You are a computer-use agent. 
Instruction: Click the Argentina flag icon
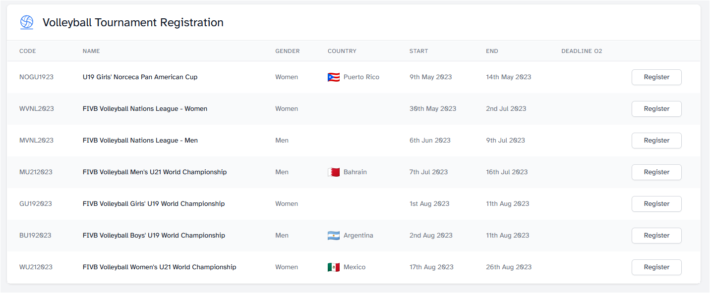coord(334,236)
